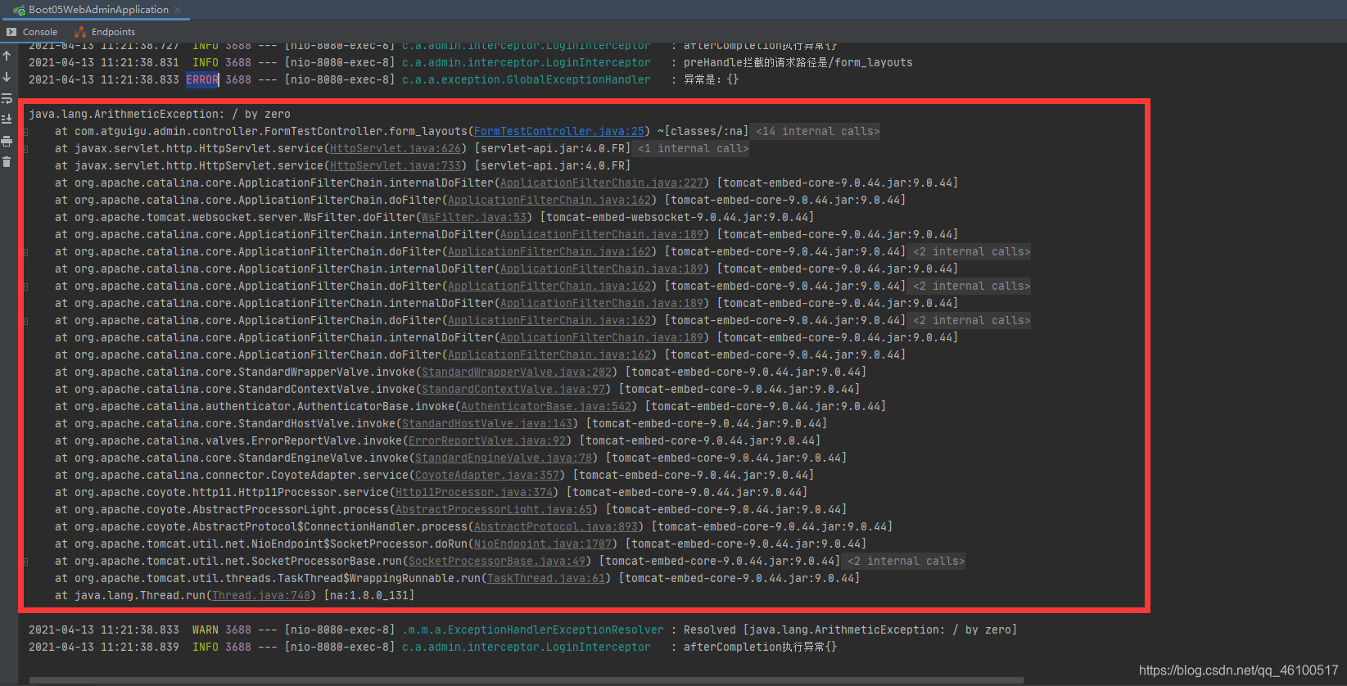
Task: Open the StandardEngineValve.java:78 link
Action: click(x=504, y=458)
